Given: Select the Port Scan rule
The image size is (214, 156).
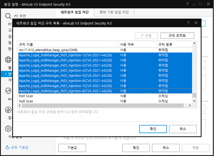Looking at the screenshot, I should (105, 96).
